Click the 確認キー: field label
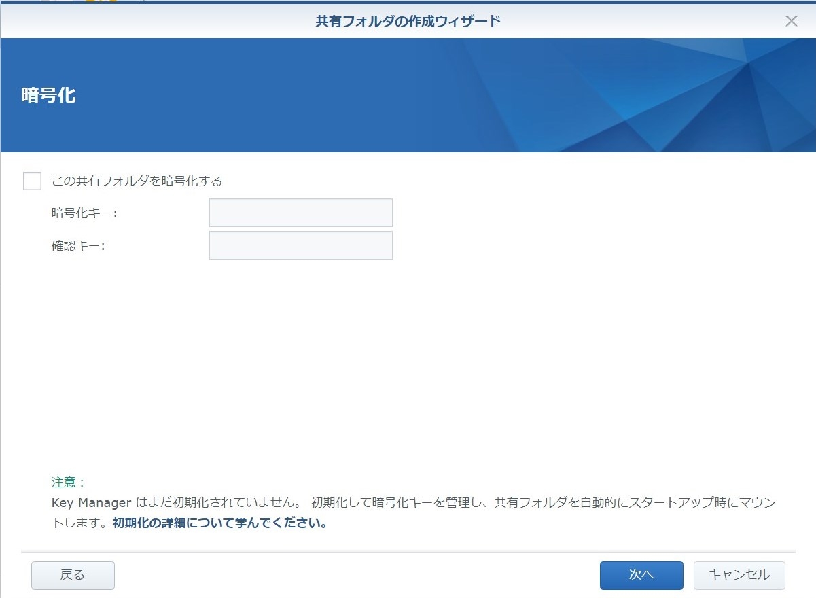 (78, 246)
